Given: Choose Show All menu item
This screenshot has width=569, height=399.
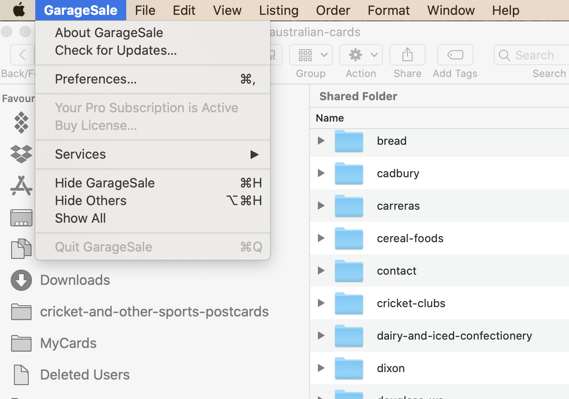Looking at the screenshot, I should point(153,219).
